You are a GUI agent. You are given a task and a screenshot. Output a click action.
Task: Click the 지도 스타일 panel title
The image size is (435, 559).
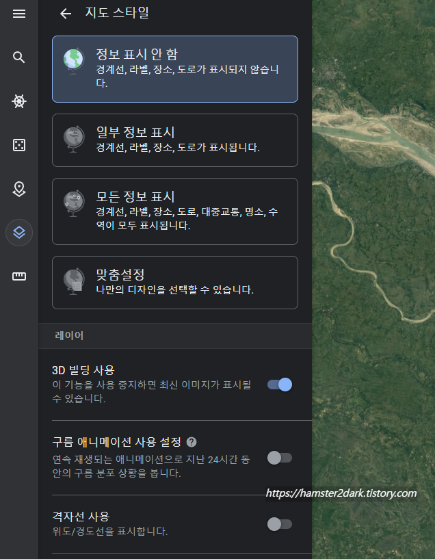tap(117, 13)
